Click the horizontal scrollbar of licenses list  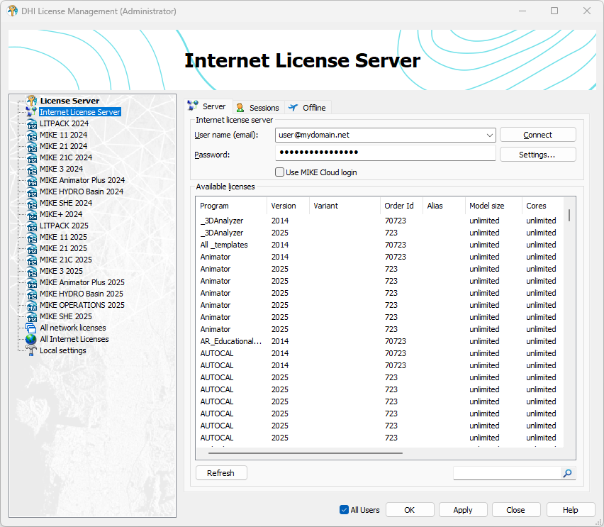point(306,453)
